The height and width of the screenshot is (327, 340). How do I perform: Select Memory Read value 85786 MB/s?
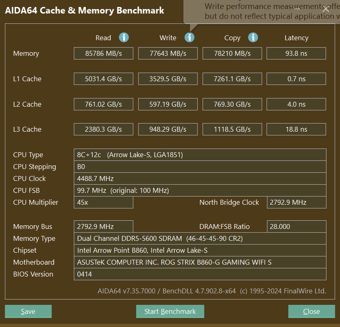coord(103,53)
